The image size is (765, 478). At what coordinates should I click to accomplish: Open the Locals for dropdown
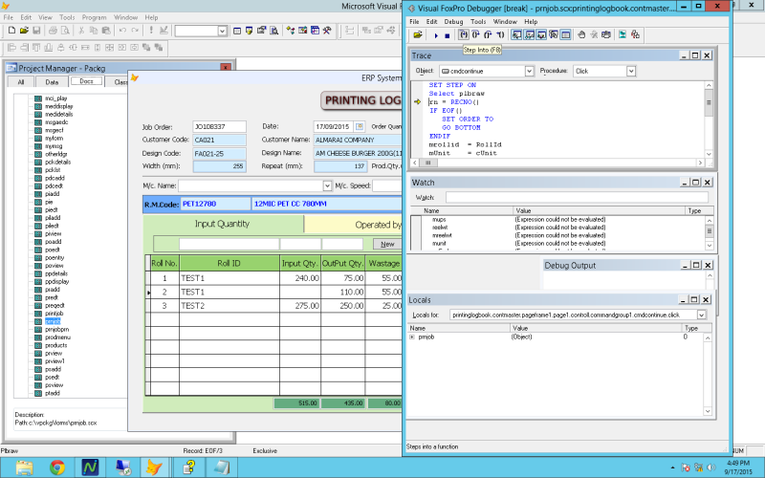pos(701,315)
